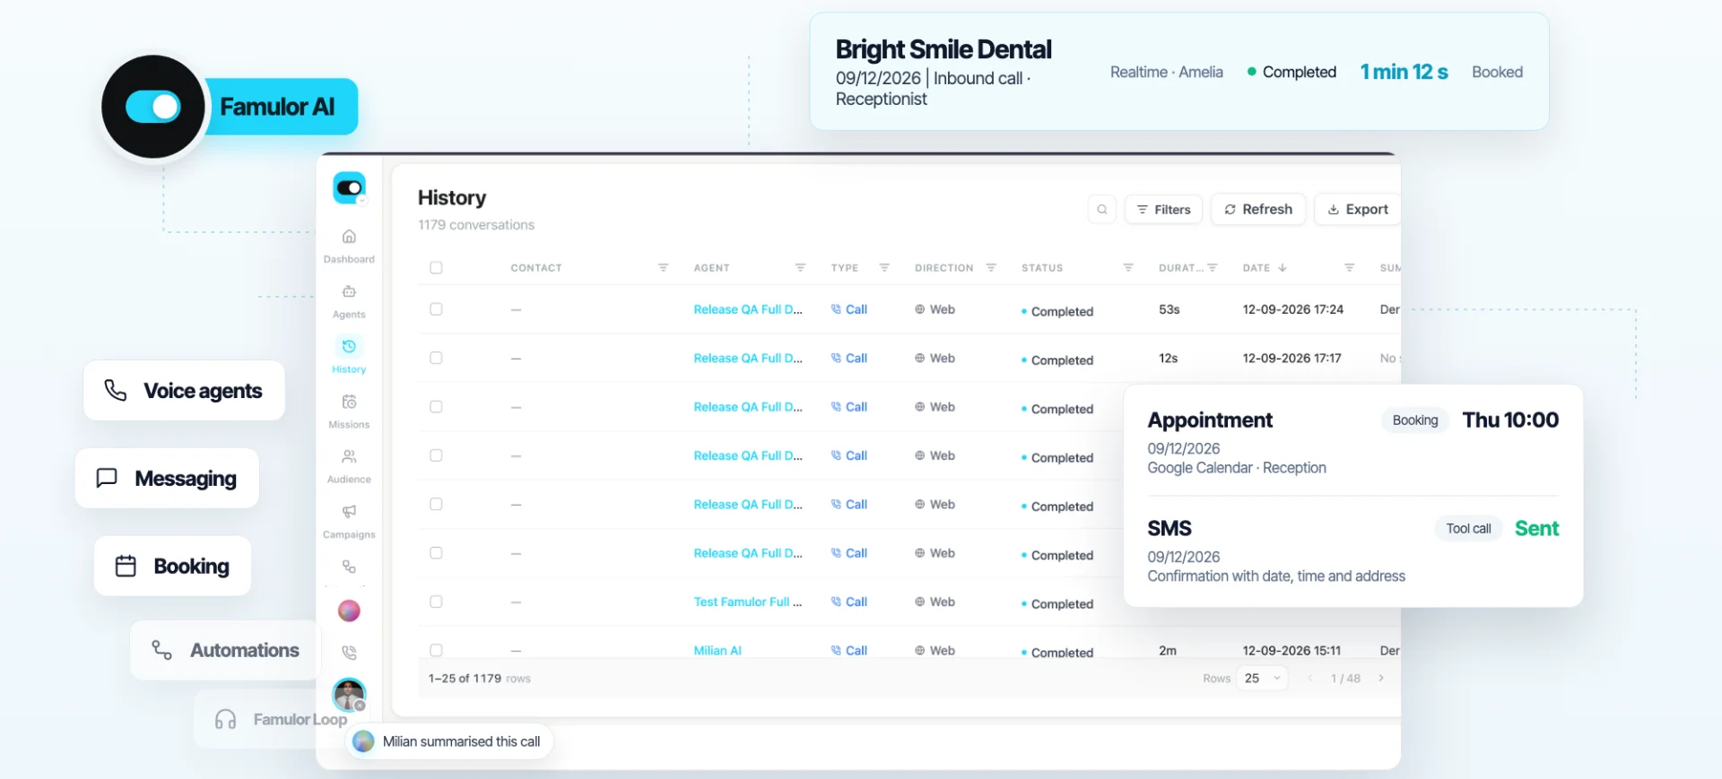Click the Automations card

coord(225,650)
